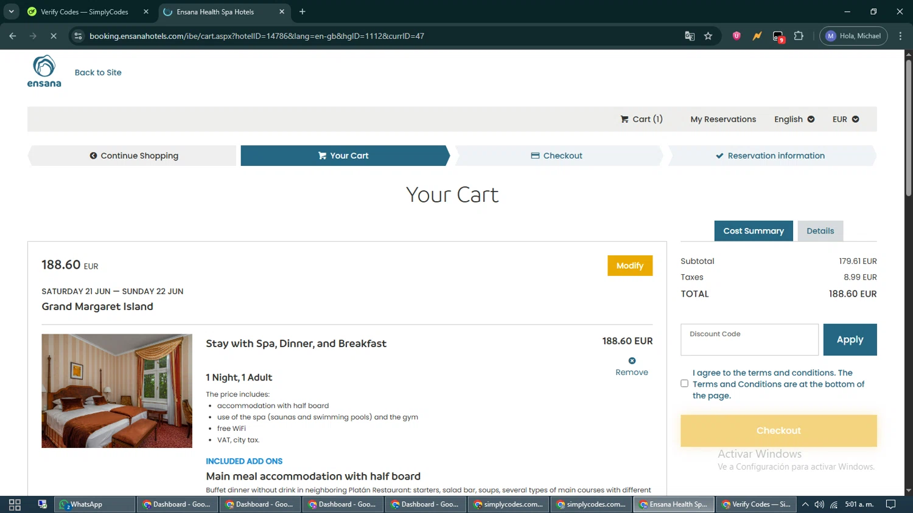
Task: Open site information icon in address bar
Action: (78, 36)
